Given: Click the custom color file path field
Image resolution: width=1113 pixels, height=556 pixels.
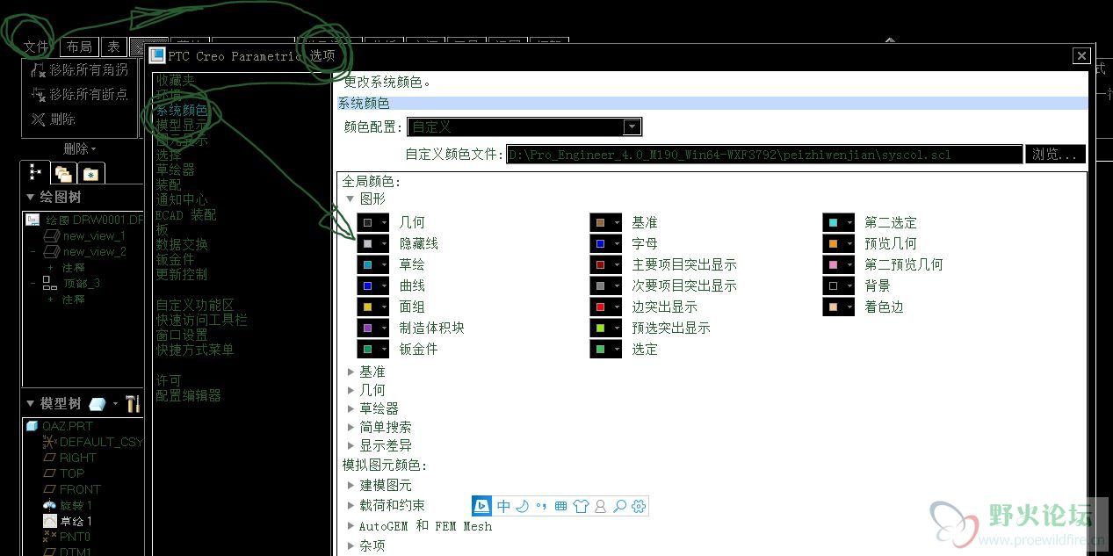Looking at the screenshot, I should 764,155.
